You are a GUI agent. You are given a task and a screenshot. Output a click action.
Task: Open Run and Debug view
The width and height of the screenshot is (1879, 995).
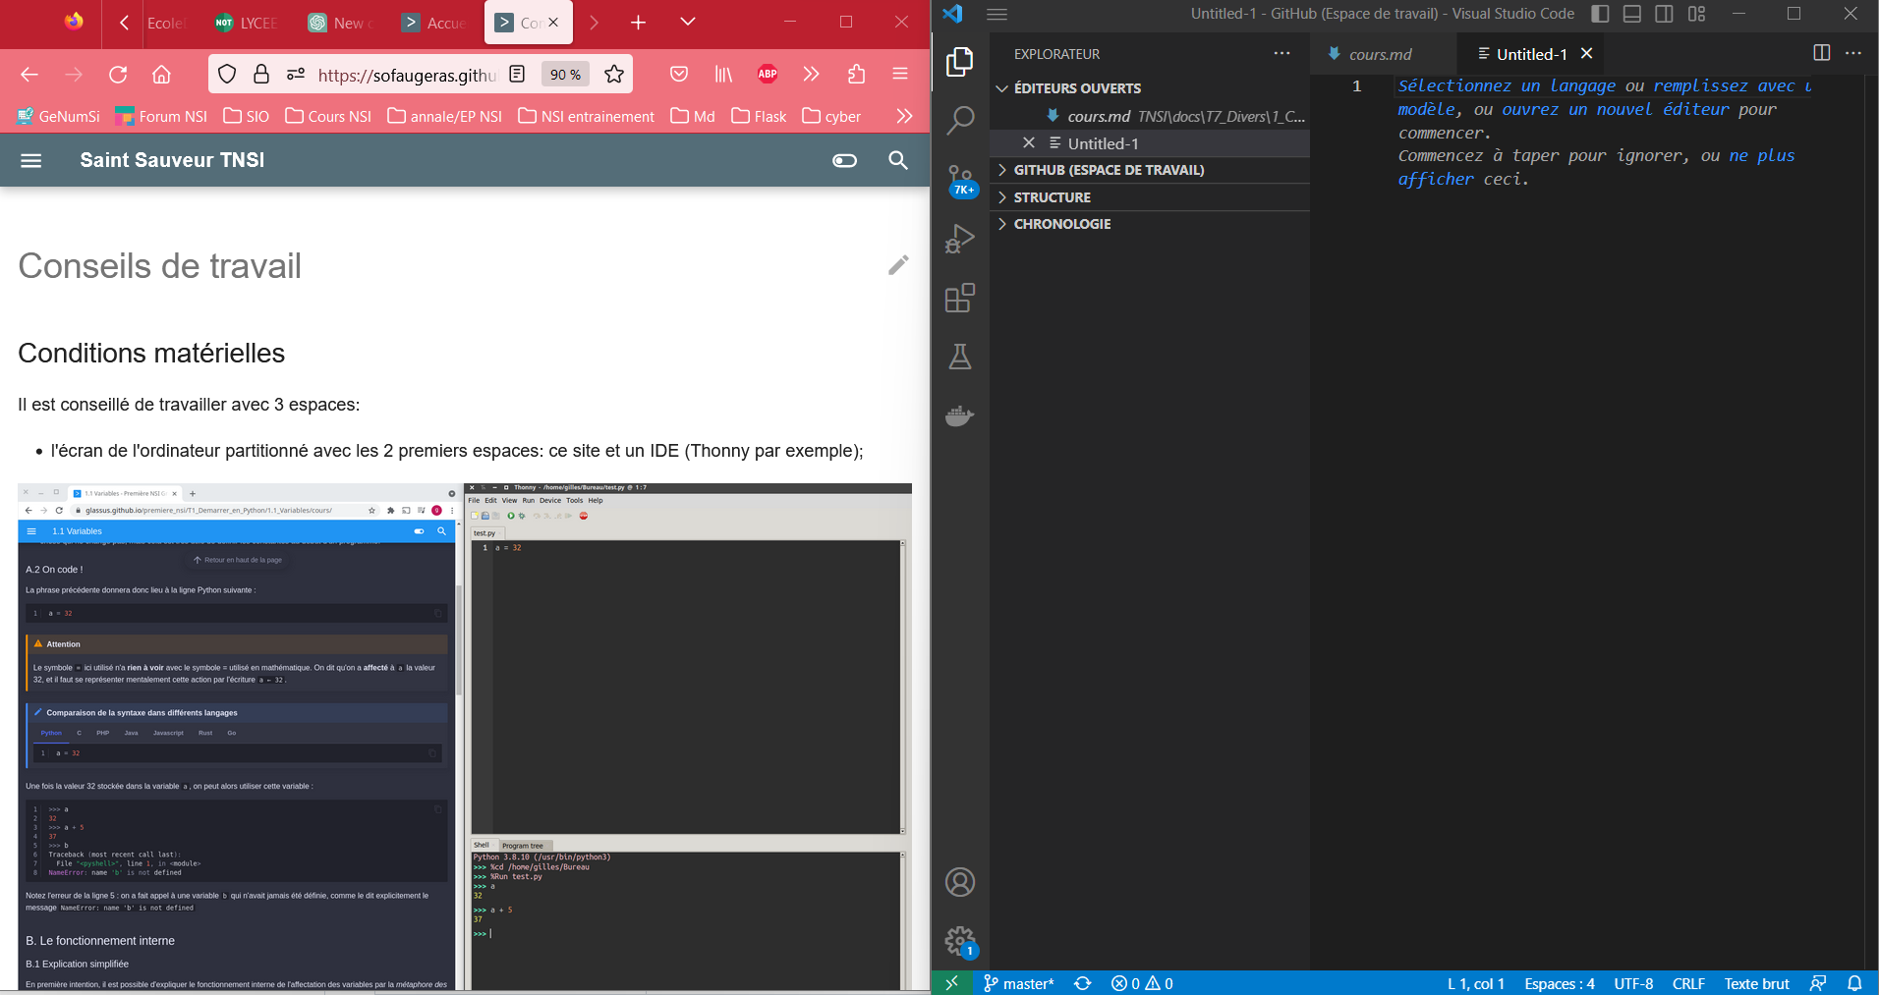[959, 239]
